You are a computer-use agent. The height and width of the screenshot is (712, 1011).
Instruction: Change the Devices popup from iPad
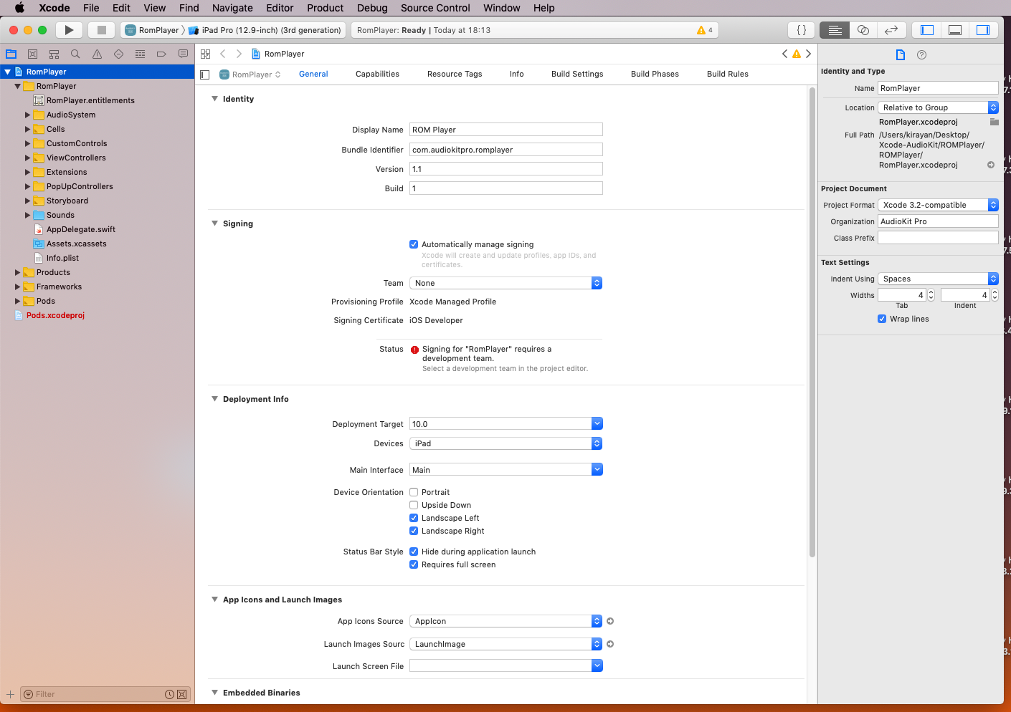505,443
